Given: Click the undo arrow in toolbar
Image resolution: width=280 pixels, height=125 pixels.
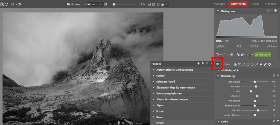Looking at the screenshot, I should 217,54.
